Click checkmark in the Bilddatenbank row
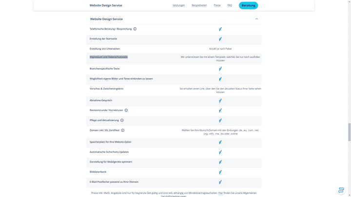351x197 pixels. coord(220,172)
